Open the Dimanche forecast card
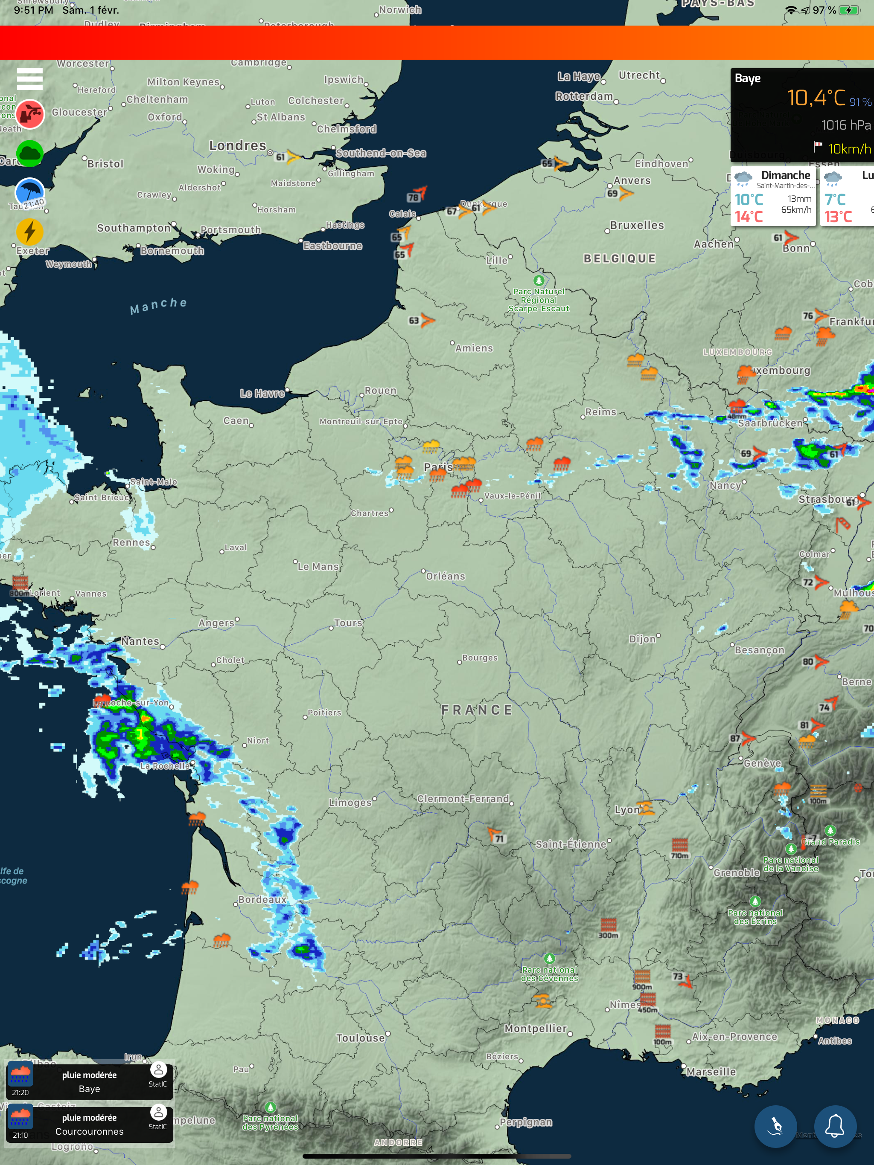This screenshot has width=874, height=1165. 773,196
